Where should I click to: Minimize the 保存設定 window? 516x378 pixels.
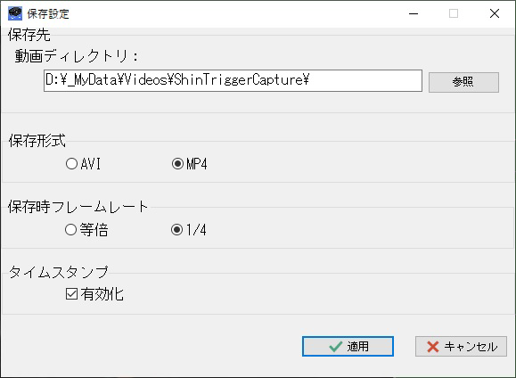click(x=414, y=13)
